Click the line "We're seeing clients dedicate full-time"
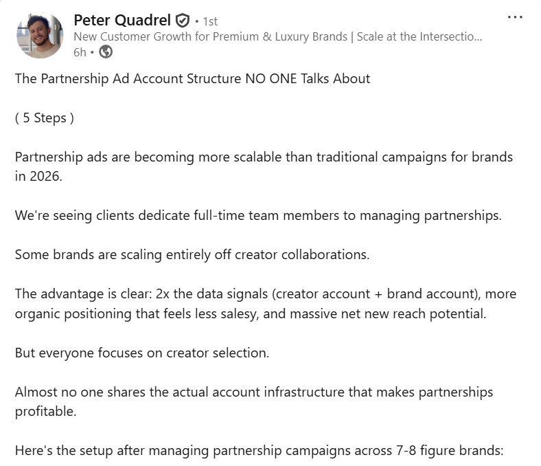This screenshot has height=466, width=541. 258,215
